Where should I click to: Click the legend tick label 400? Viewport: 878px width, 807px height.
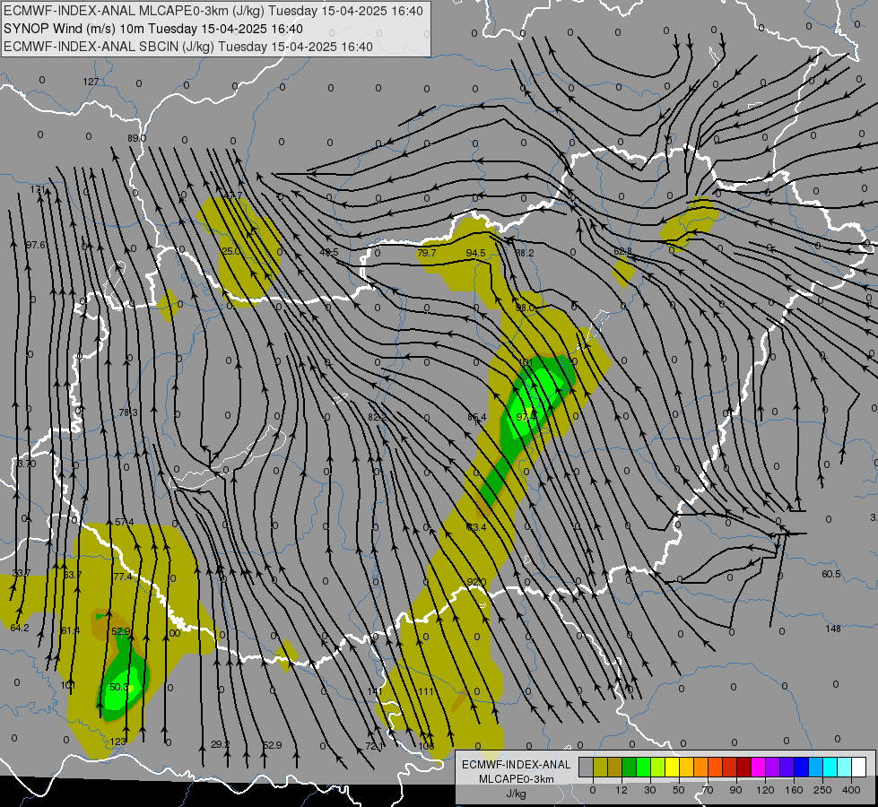point(851,790)
